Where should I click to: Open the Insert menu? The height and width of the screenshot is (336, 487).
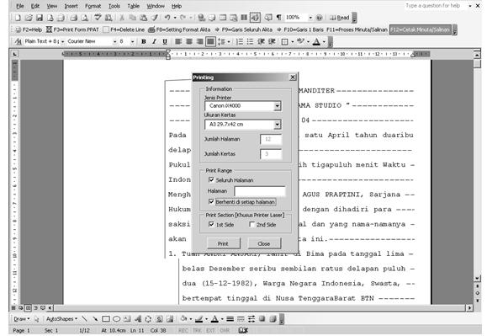[71, 6]
